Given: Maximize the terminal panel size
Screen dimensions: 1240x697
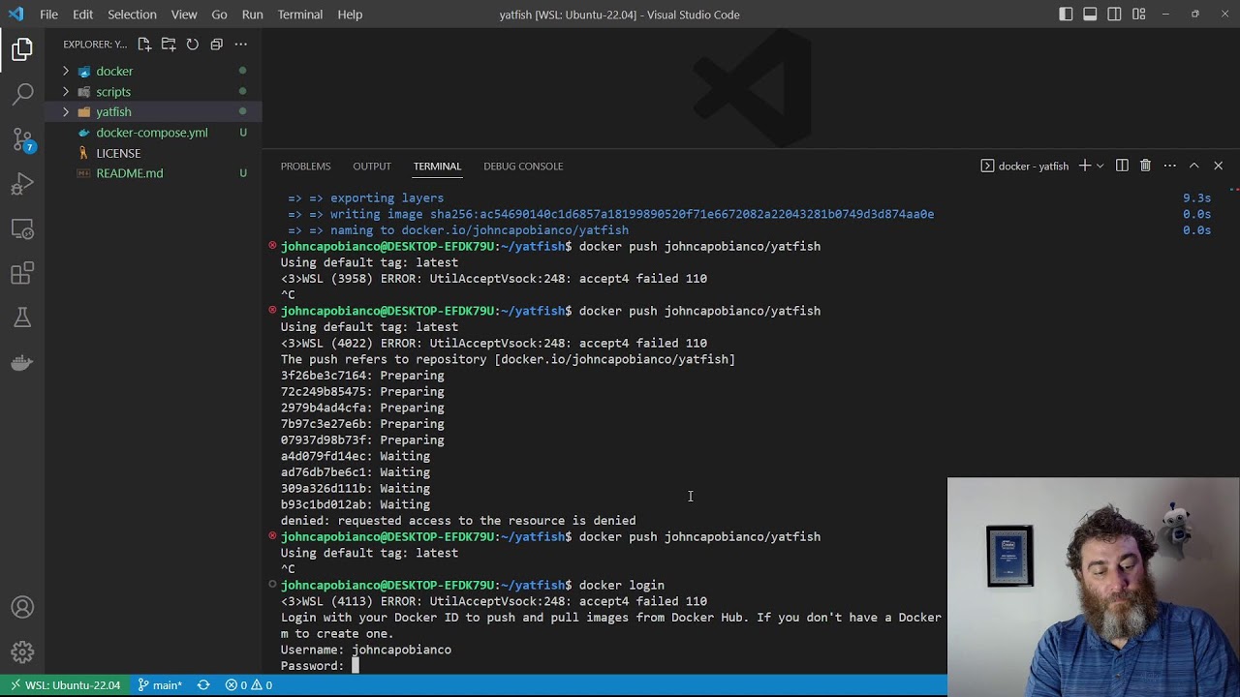Looking at the screenshot, I should [1193, 166].
